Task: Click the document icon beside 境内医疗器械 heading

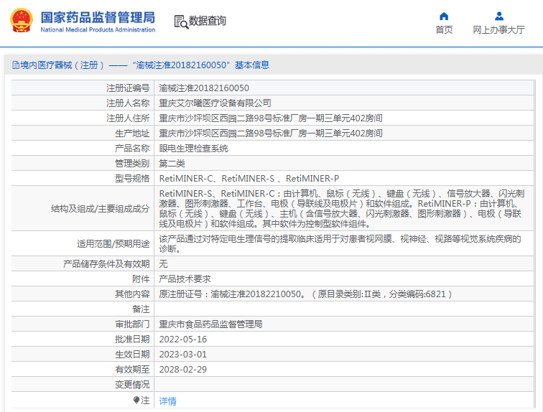Action: point(15,65)
